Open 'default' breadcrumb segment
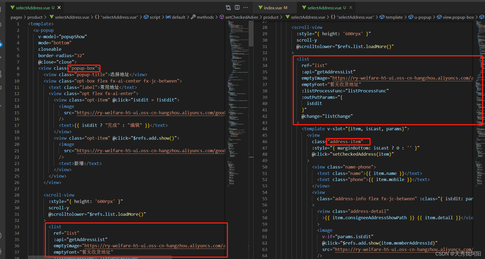This screenshot has height=259, width=485. [x=178, y=17]
